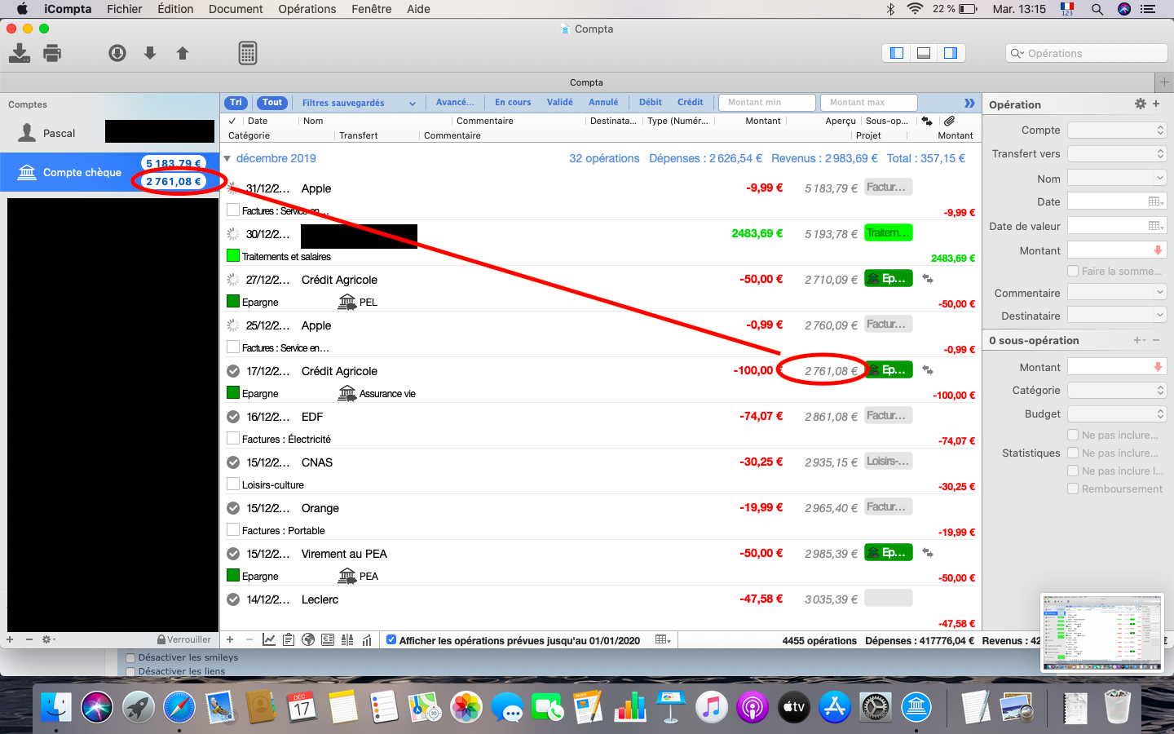Click the gear icon in Opération panel
This screenshot has width=1174, height=734.
tap(1140, 104)
